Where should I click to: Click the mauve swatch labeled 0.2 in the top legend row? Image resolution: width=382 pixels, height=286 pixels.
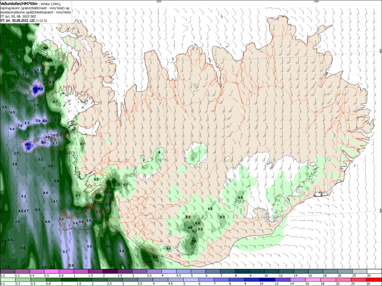7,271
